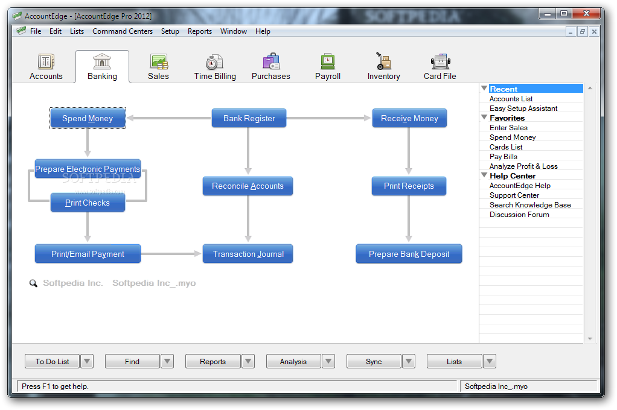Open Print/Email Payment
The width and height of the screenshot is (617, 410).
(88, 254)
